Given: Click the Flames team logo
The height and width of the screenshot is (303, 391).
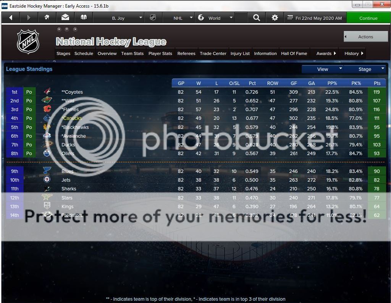Looking at the screenshot, I should point(47,109).
